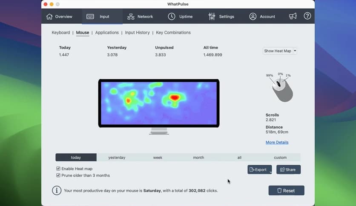Click the Account person icon

pos(253,17)
